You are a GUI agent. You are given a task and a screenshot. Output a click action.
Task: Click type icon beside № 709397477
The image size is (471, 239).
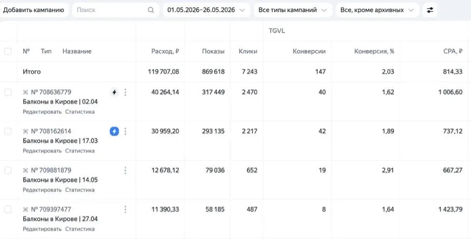coord(25,210)
